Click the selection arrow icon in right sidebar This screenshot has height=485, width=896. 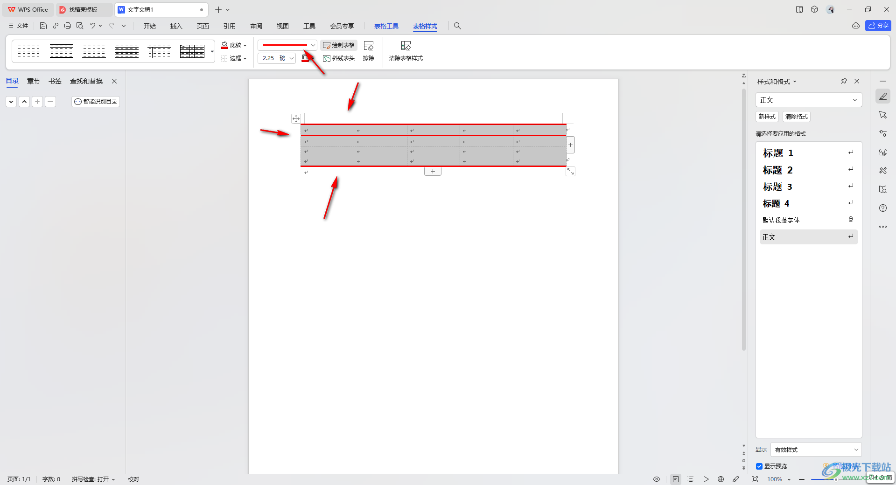tap(883, 115)
